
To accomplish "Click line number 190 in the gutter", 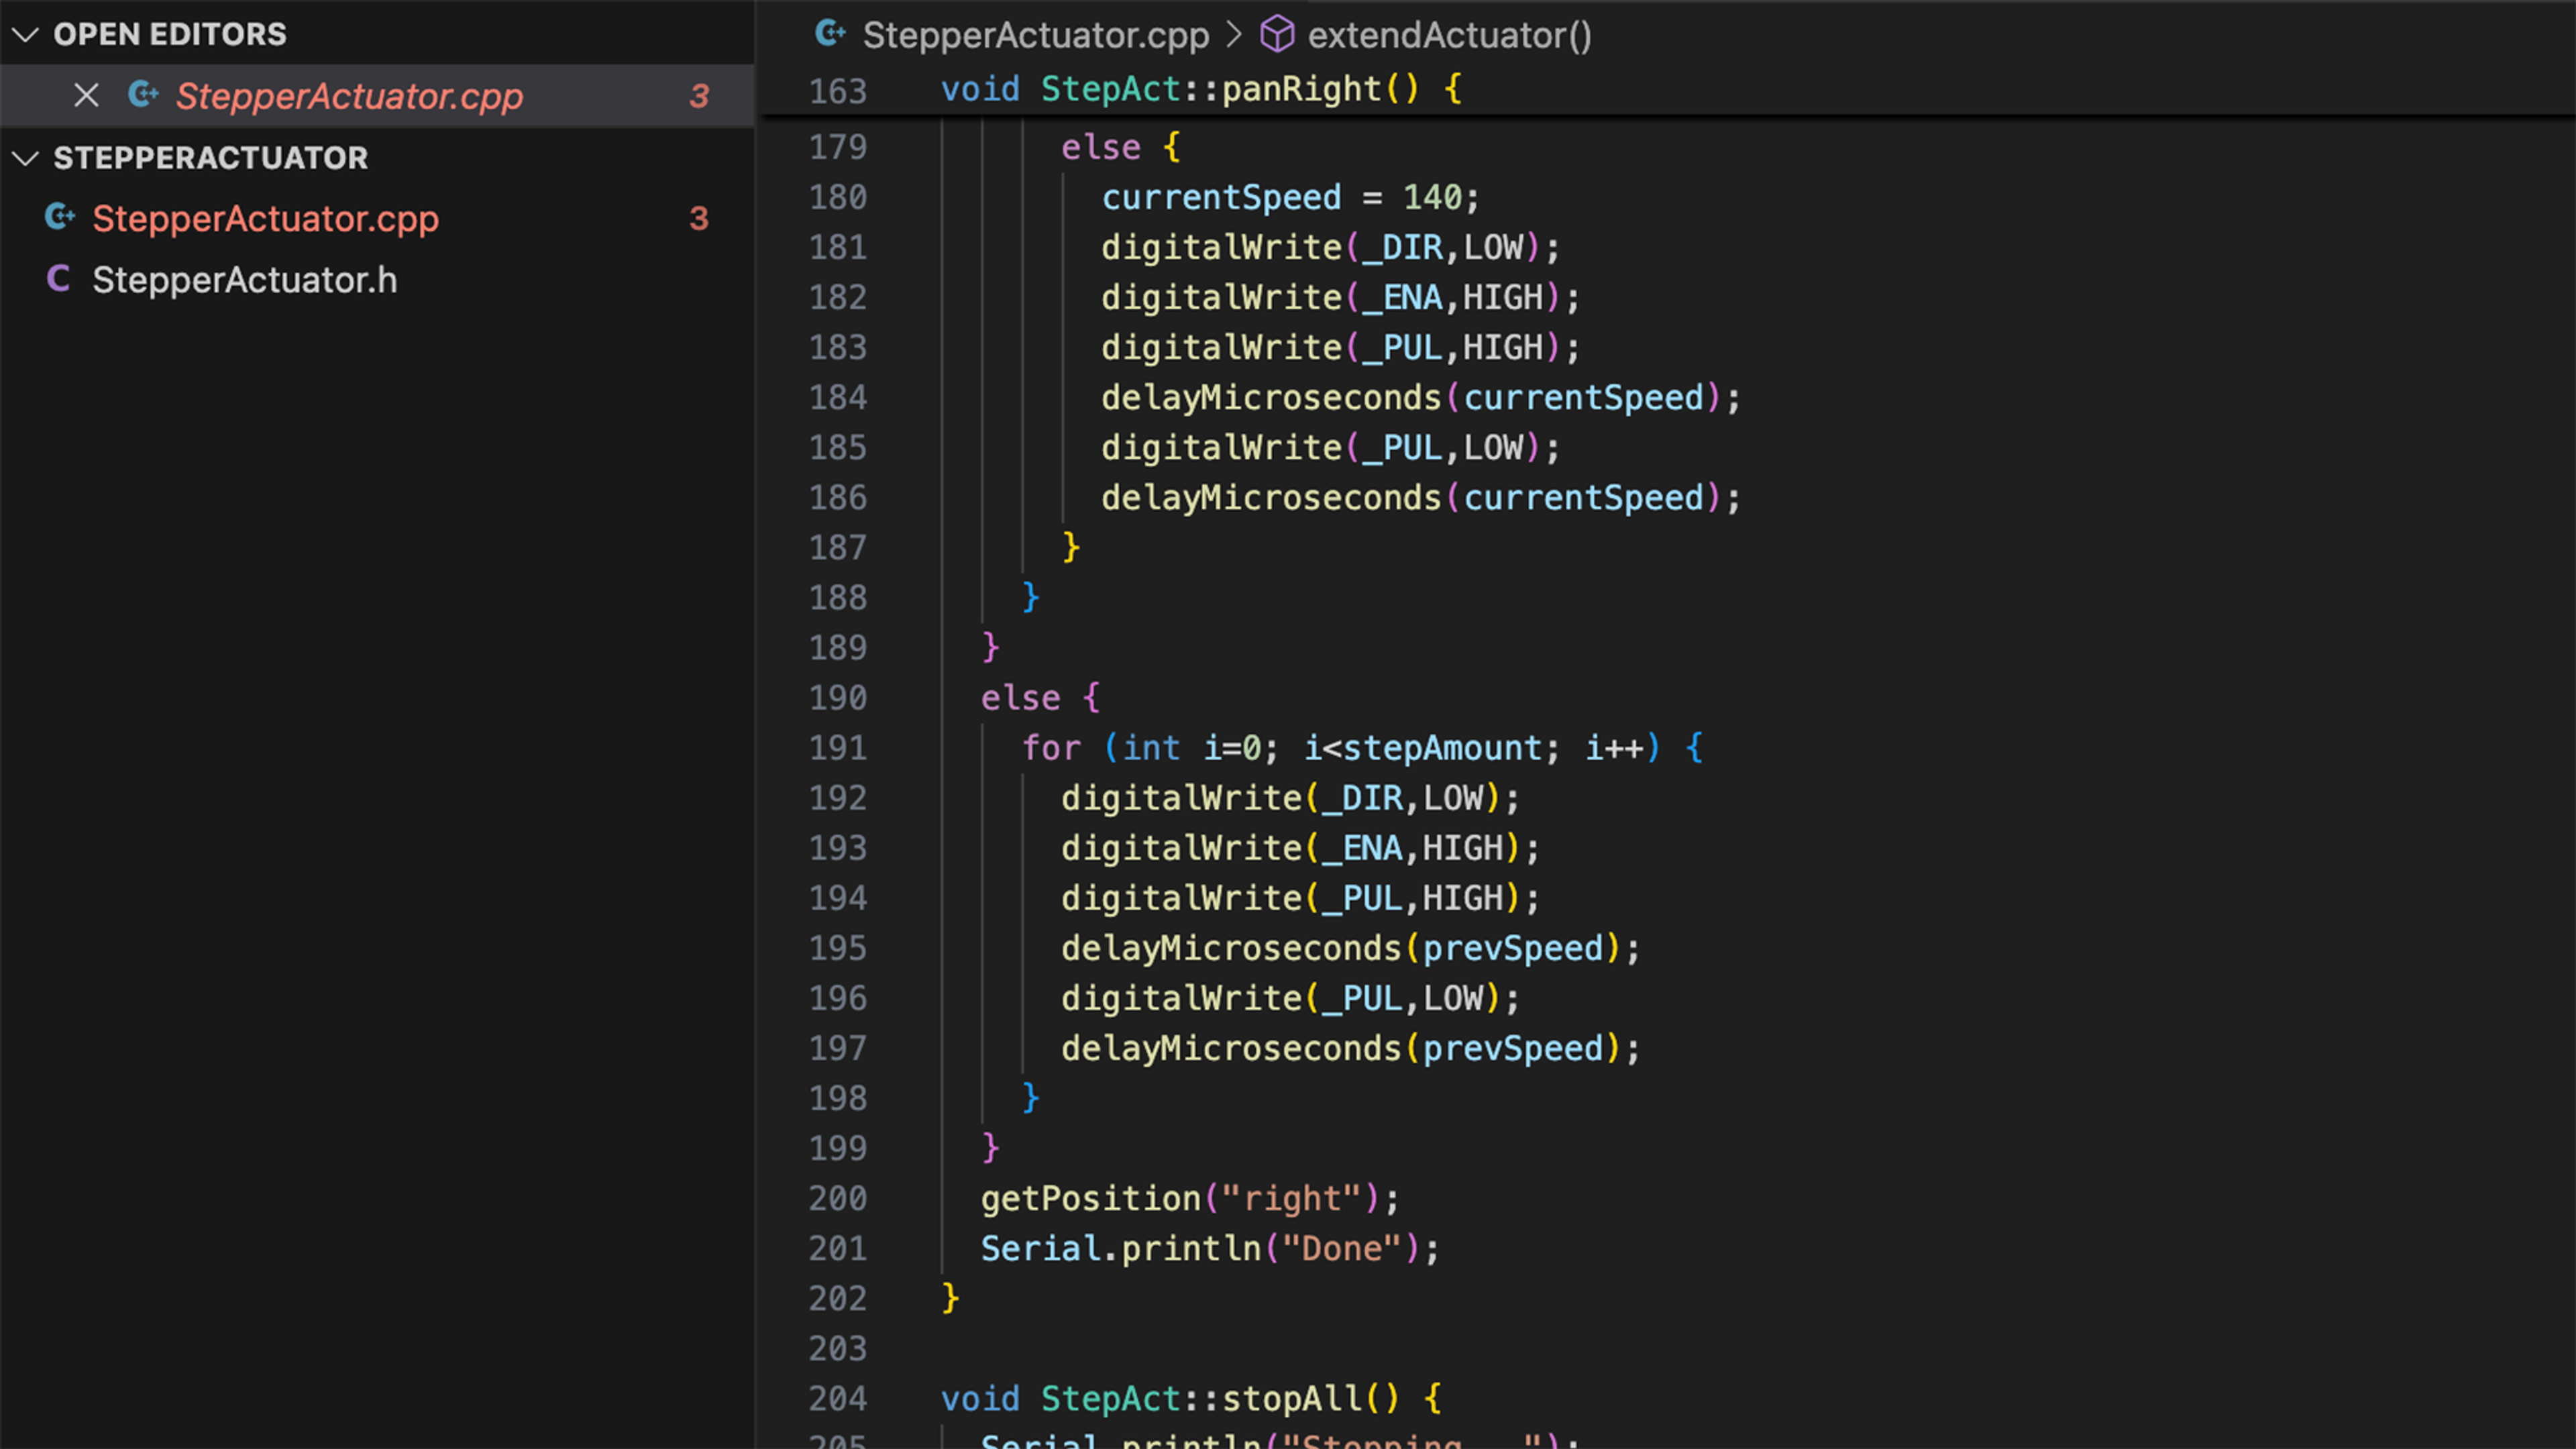I will tap(837, 698).
